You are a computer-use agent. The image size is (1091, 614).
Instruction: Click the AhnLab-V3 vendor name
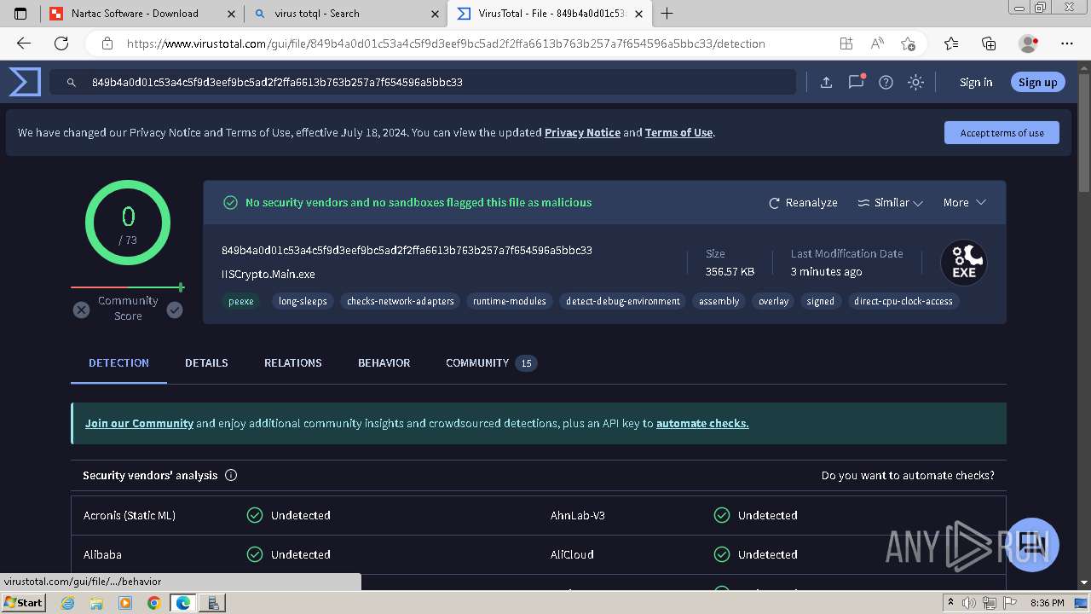578,515
